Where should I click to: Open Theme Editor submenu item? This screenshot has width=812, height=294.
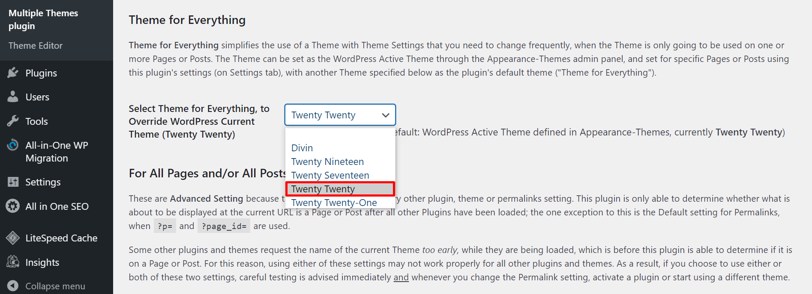click(36, 45)
